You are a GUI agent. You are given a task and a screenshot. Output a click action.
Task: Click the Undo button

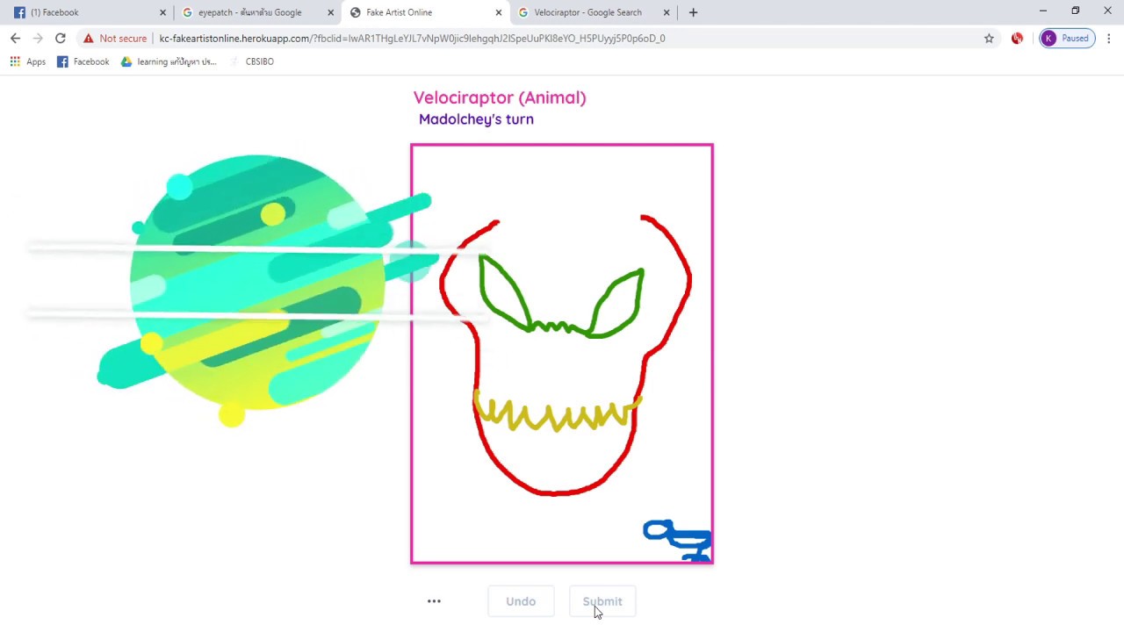[x=521, y=601]
